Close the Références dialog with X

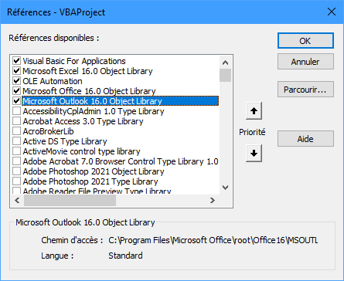pos(332,12)
